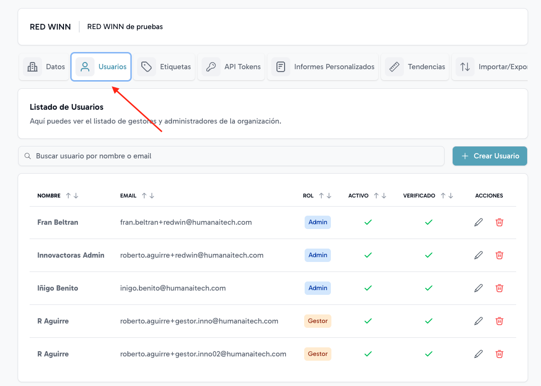Click the key icon for API Tokens
The height and width of the screenshot is (386, 541).
(211, 67)
